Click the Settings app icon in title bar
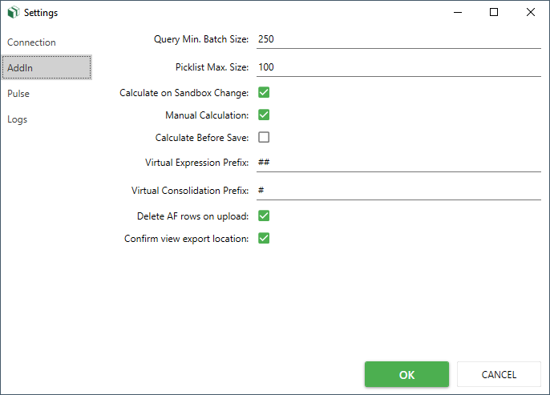550x395 pixels. tap(12, 13)
